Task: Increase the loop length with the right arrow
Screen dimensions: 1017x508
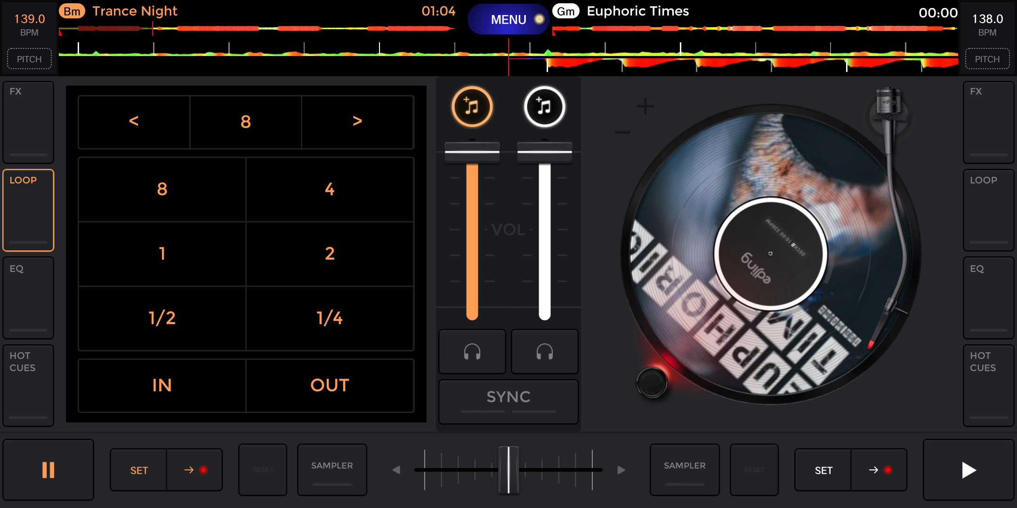Action: click(357, 122)
